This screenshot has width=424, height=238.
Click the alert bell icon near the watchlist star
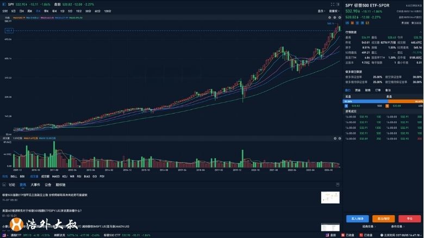(x=403, y=23)
